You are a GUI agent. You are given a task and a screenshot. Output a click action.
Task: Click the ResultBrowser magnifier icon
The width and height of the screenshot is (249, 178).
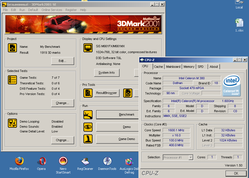point(88,93)
